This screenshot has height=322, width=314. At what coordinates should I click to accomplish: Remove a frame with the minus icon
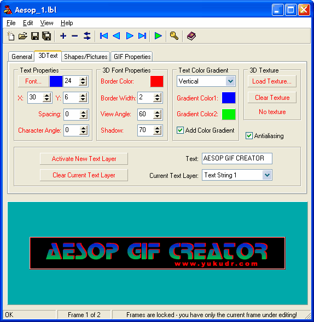tap(75, 36)
